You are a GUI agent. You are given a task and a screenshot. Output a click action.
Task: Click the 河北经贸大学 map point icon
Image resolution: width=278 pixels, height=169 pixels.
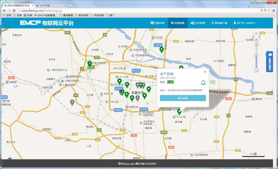pyautogui.click(x=131, y=50)
